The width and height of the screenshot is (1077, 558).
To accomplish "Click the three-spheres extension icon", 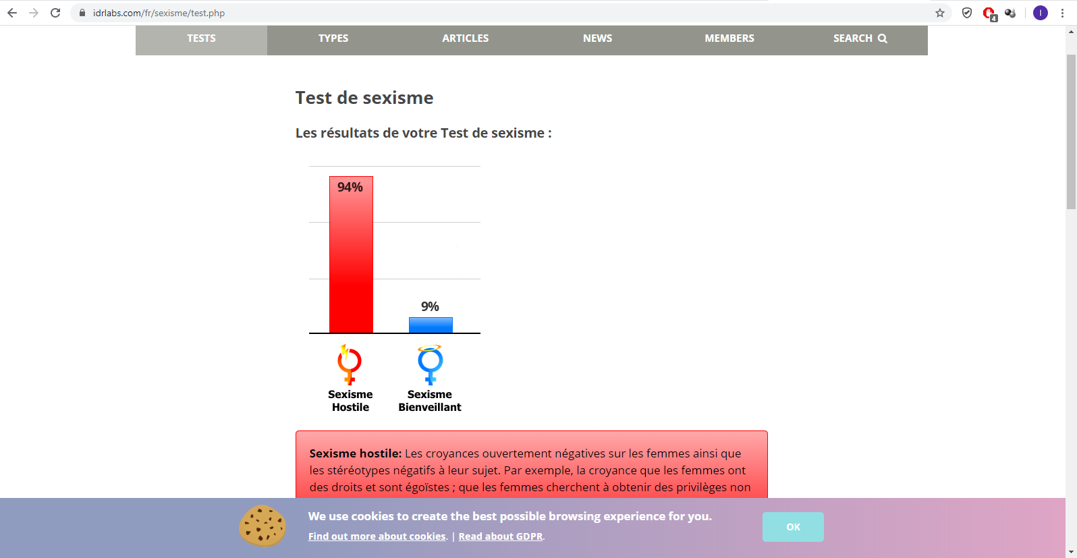I will coord(1010,13).
